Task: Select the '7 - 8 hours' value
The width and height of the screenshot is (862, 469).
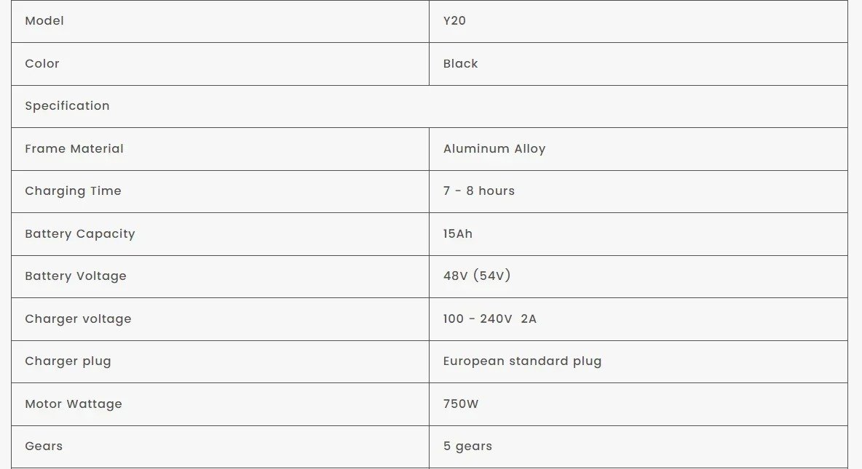Action: click(479, 191)
